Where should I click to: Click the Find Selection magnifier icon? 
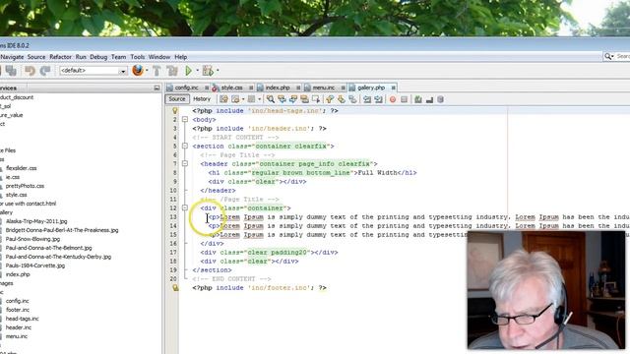coord(271,99)
